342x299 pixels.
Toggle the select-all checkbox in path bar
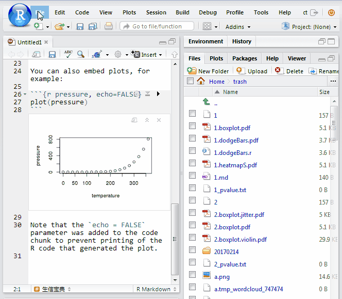click(x=190, y=81)
